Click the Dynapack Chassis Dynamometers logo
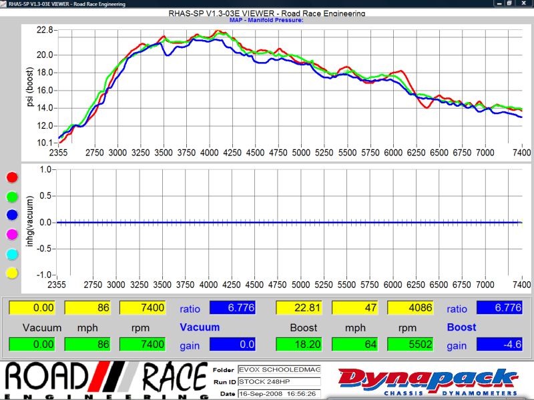 tap(428, 380)
